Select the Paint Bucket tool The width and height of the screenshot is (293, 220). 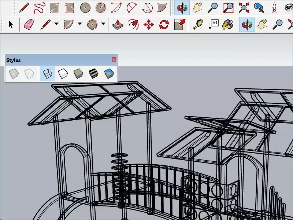[228, 25]
